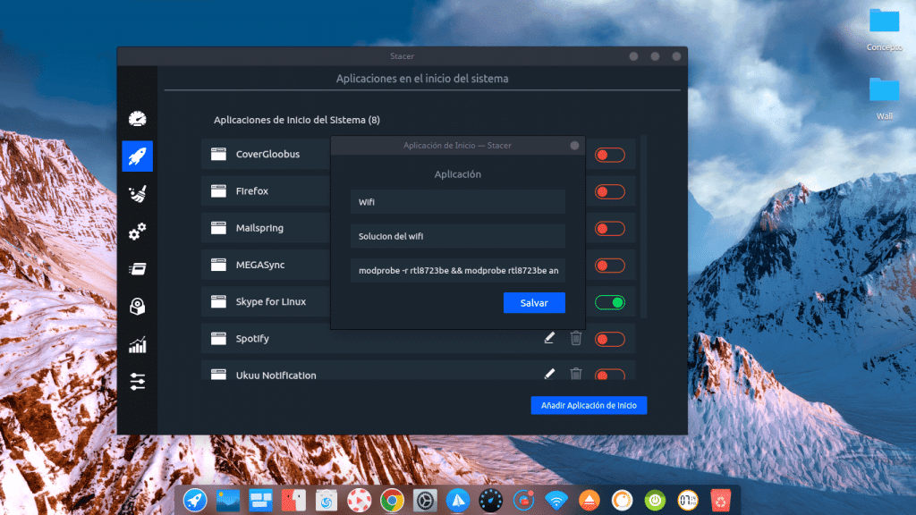This screenshot has width=916, height=515.
Task: Open system settings gear in dock
Action: [425, 501]
